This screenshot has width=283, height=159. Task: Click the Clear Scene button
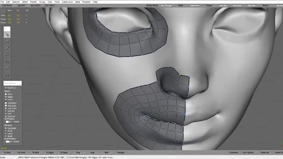(x=50, y=6)
